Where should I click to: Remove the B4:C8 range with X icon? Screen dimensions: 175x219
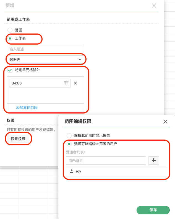pos(75,83)
